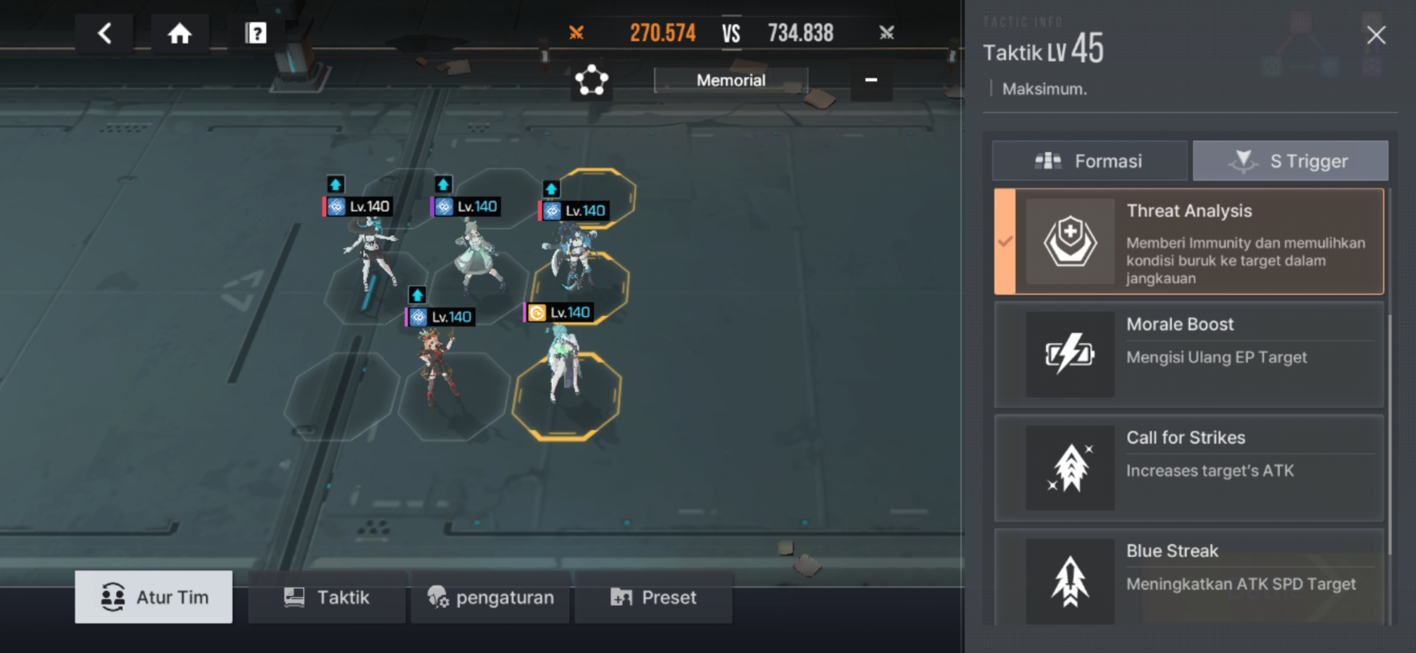Click the up arrow above the red-haired unit
The height and width of the screenshot is (653, 1416).
417,295
